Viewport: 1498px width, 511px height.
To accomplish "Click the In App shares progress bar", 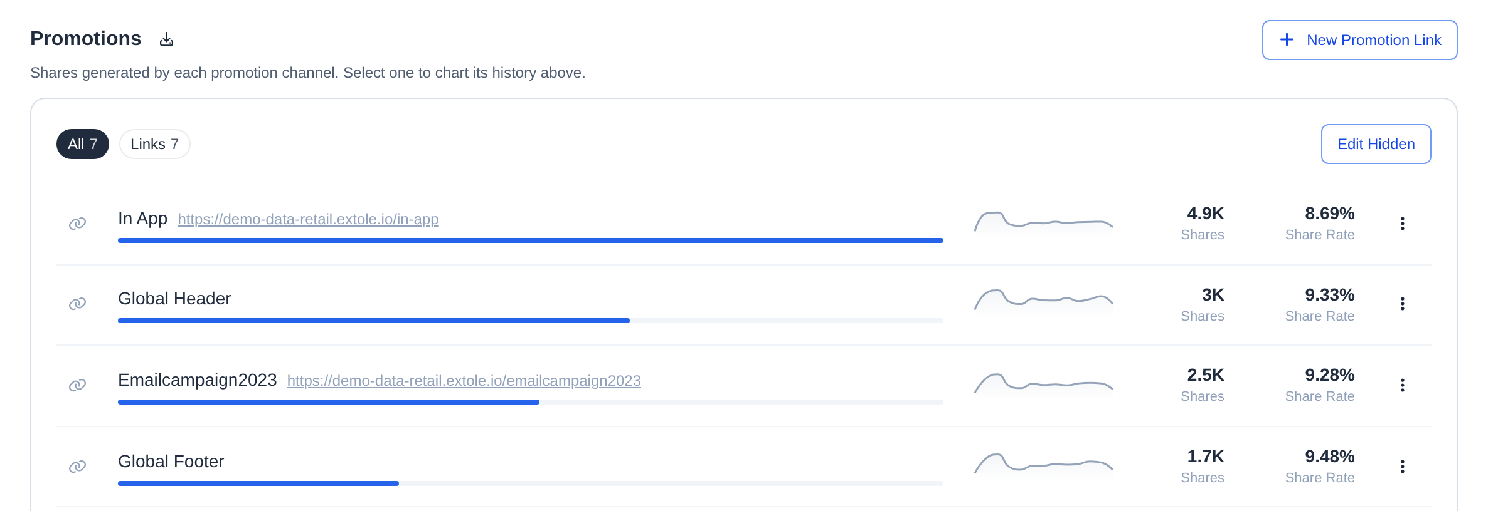I will [x=531, y=240].
